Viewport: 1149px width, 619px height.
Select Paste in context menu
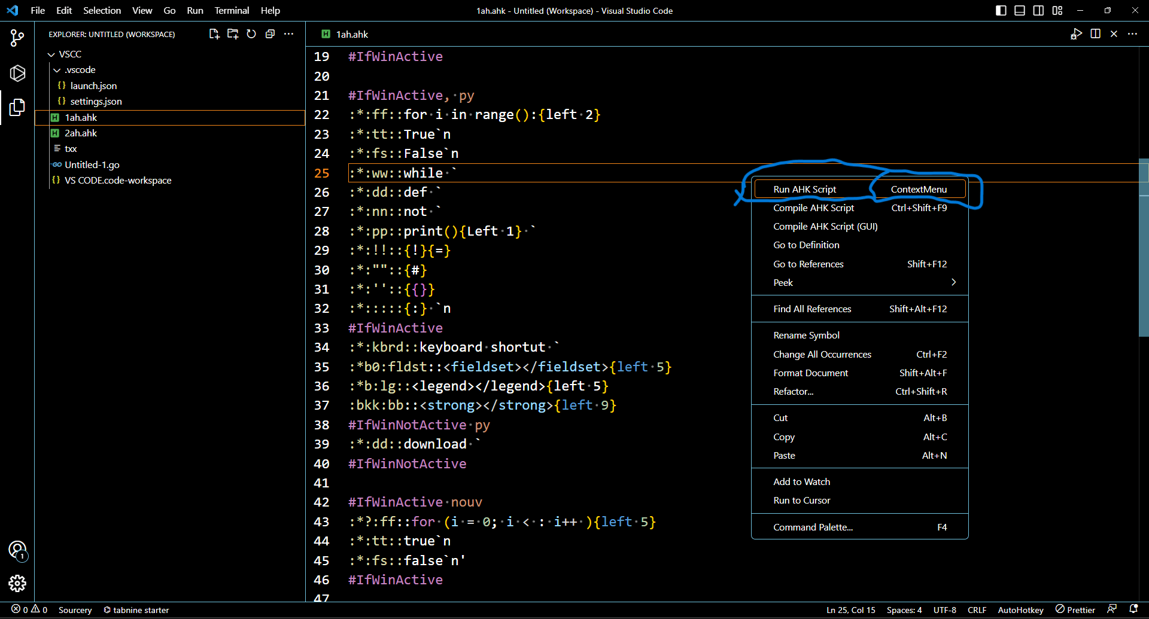pos(859,455)
